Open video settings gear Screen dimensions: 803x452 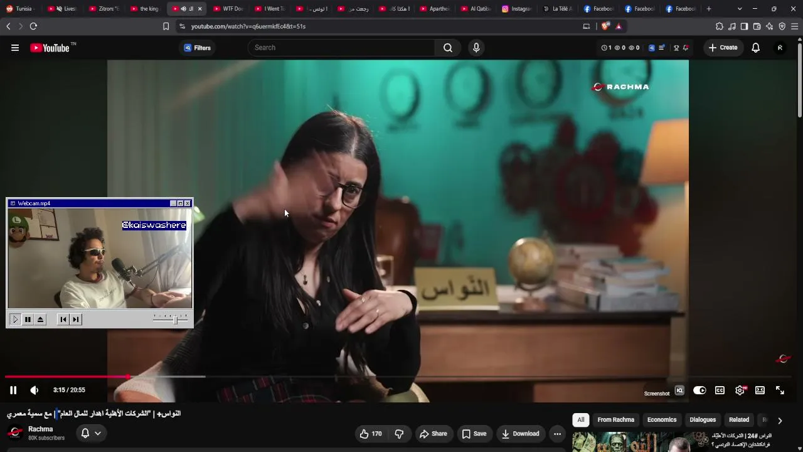(x=740, y=390)
